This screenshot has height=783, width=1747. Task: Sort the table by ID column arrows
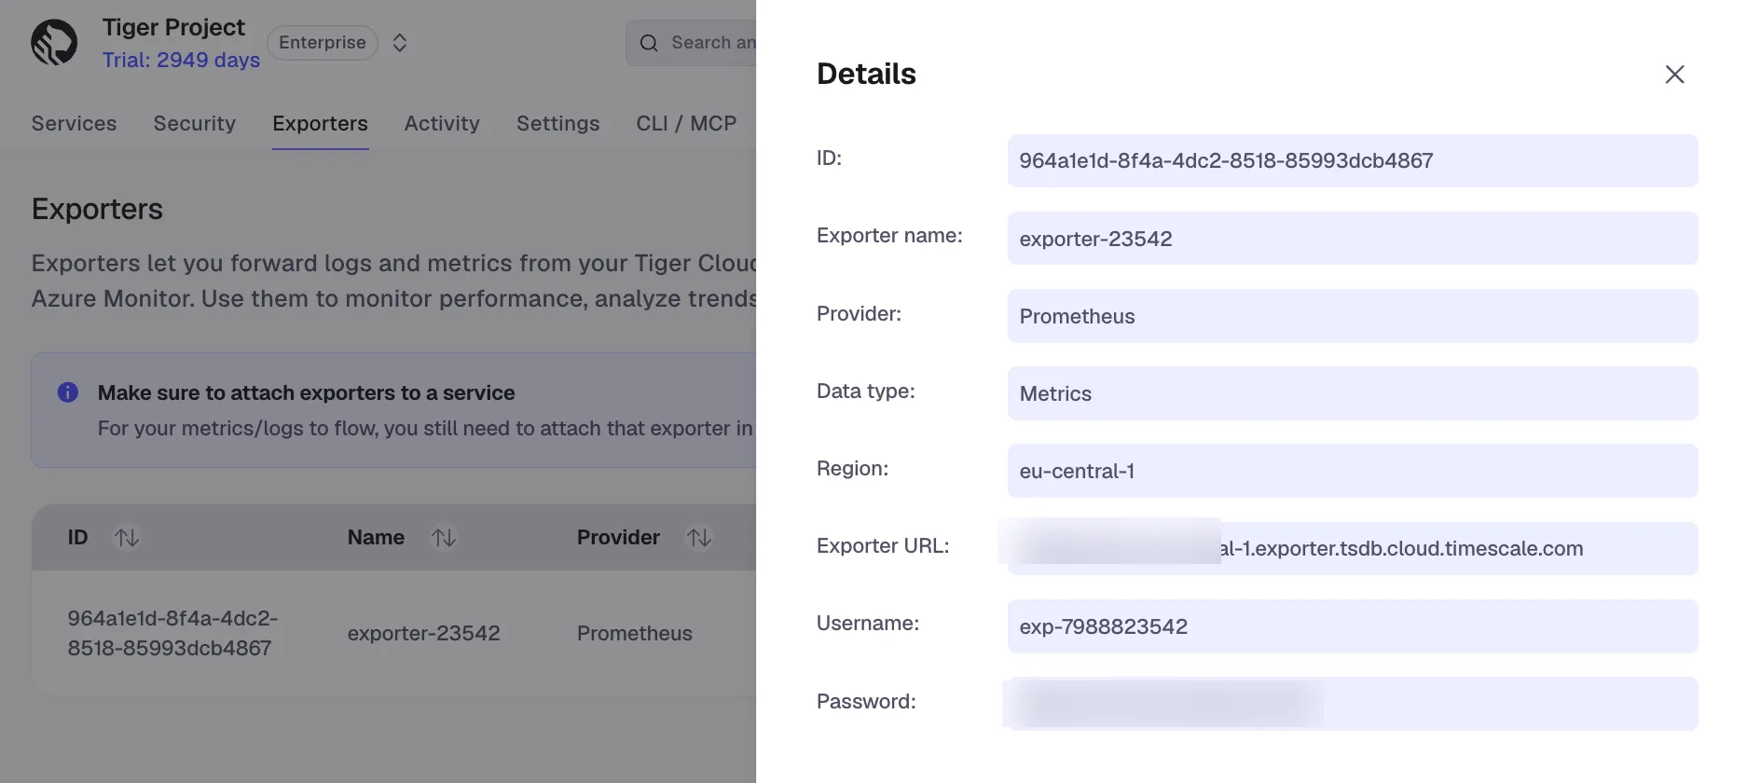coord(127,538)
